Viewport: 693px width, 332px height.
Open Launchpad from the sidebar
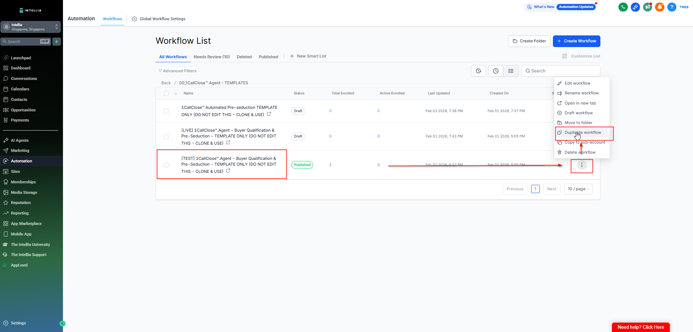[21, 58]
